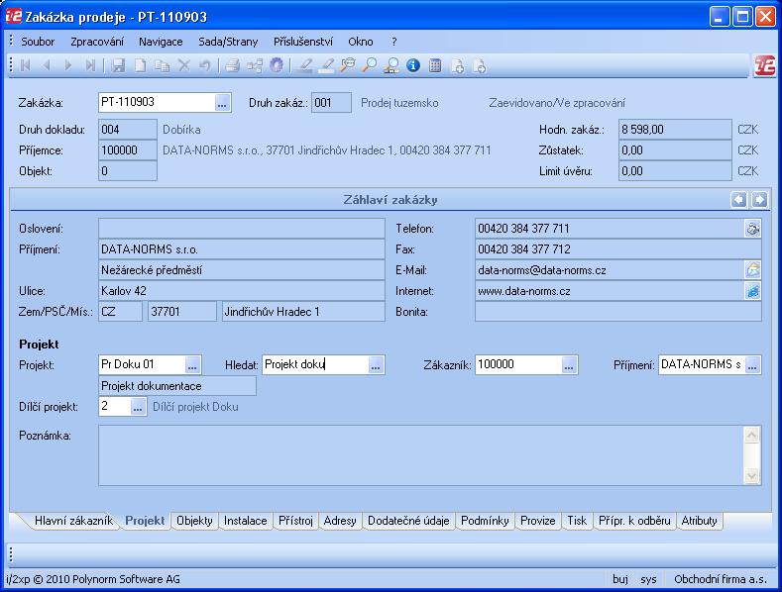The width and height of the screenshot is (782, 592).
Task: Switch to Atributy tab
Action: coord(699,521)
